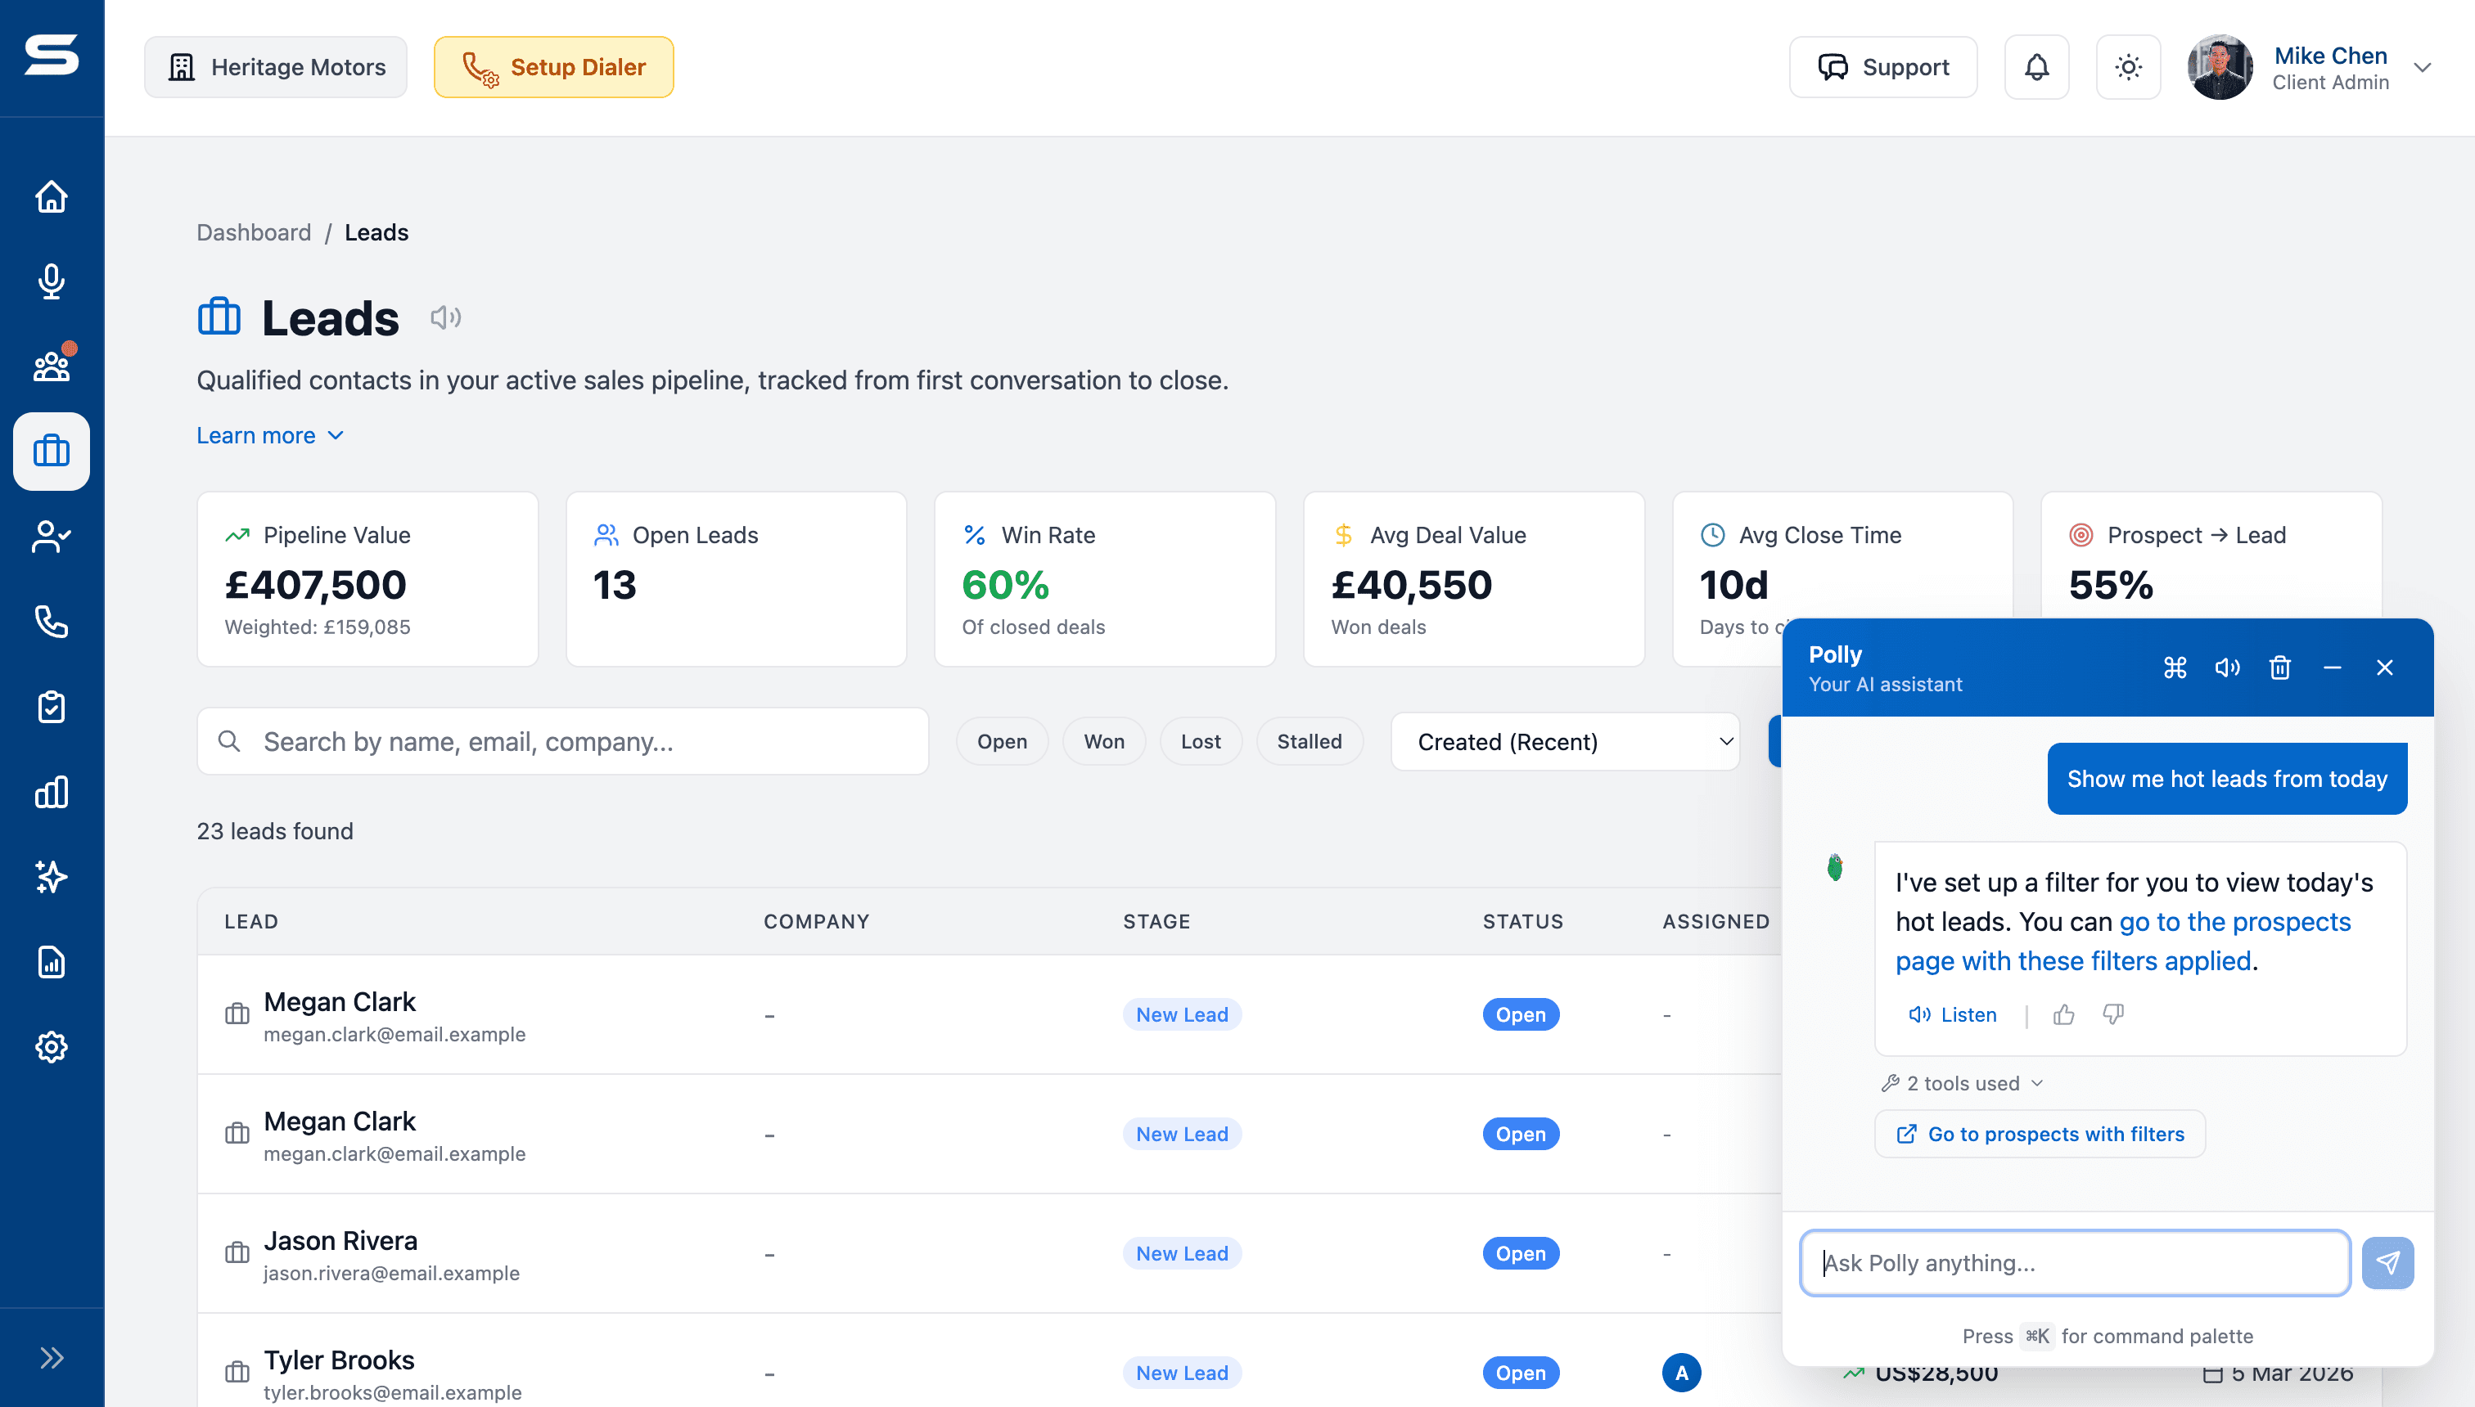
Task: Navigate to Dashboard via the breadcrumb
Action: [x=253, y=232]
